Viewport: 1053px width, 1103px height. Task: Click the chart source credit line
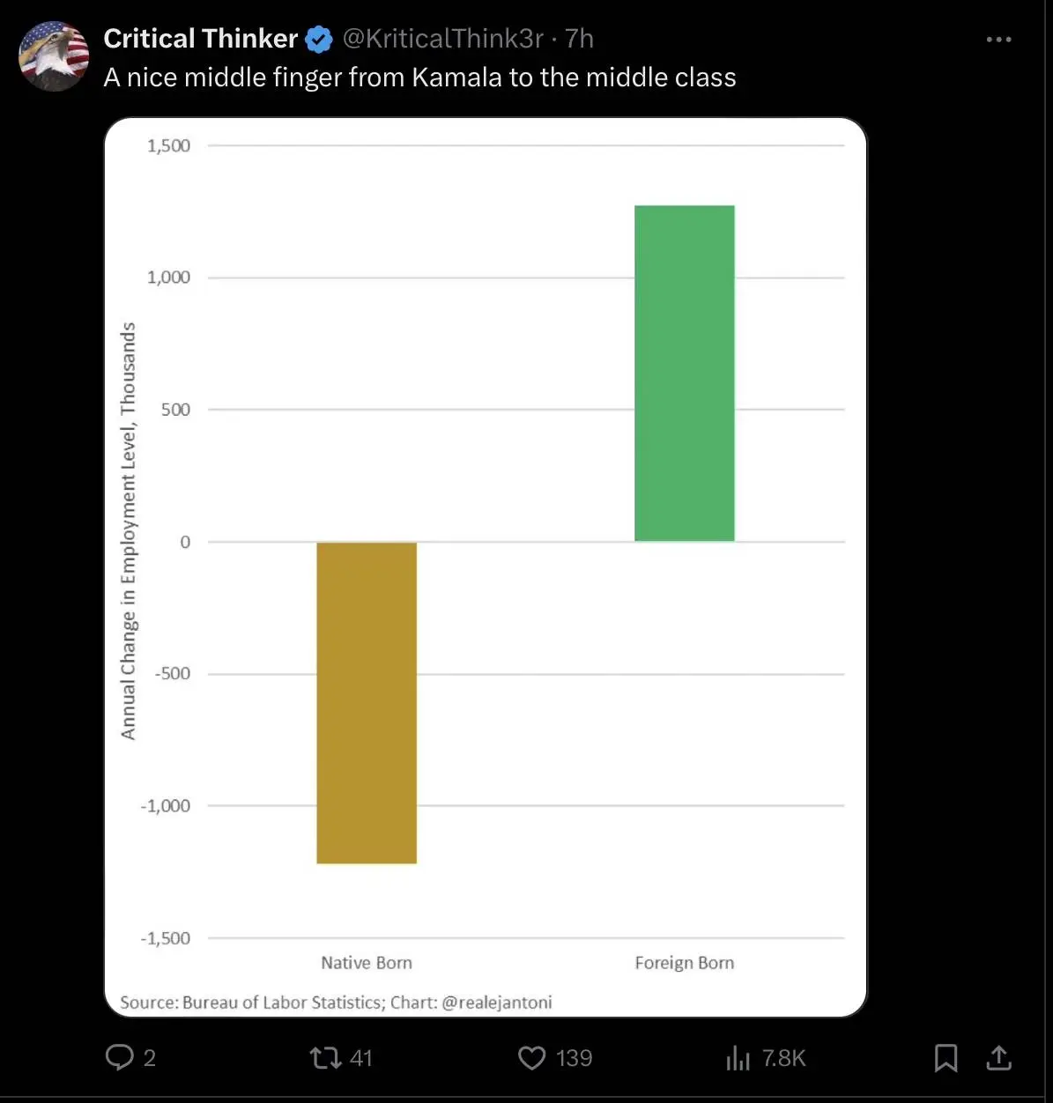[x=336, y=1003]
